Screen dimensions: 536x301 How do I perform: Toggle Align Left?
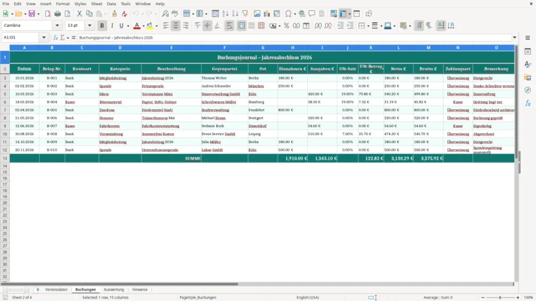click(166, 26)
